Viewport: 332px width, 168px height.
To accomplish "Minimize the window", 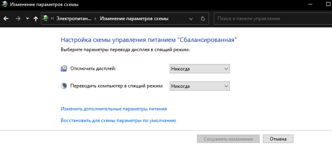I will pyautogui.click(x=310, y=4).
